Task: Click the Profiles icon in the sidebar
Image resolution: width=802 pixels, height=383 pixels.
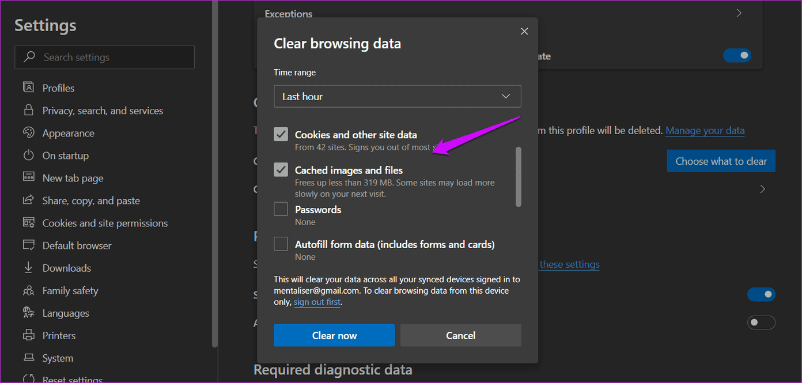Action: pos(28,88)
